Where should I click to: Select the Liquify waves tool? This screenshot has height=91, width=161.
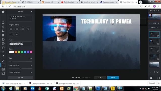click(x=3, y=52)
